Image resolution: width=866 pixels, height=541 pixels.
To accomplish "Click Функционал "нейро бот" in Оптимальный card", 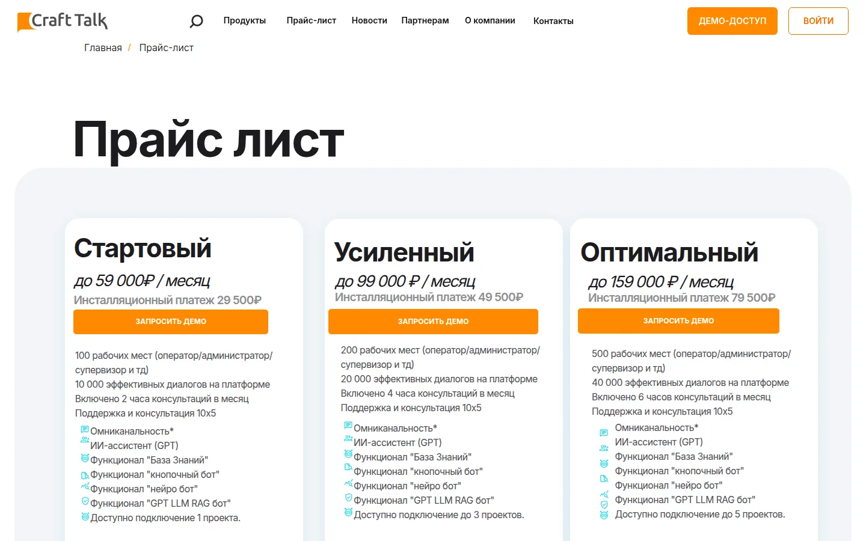I will pos(669,485).
